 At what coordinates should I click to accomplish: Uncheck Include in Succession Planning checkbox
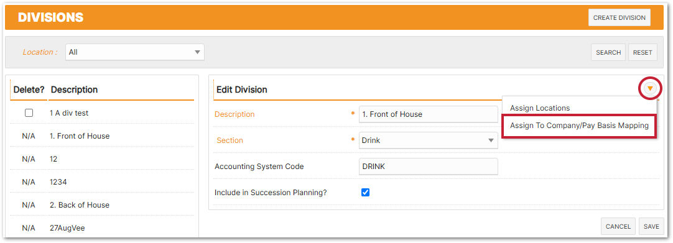click(x=365, y=193)
